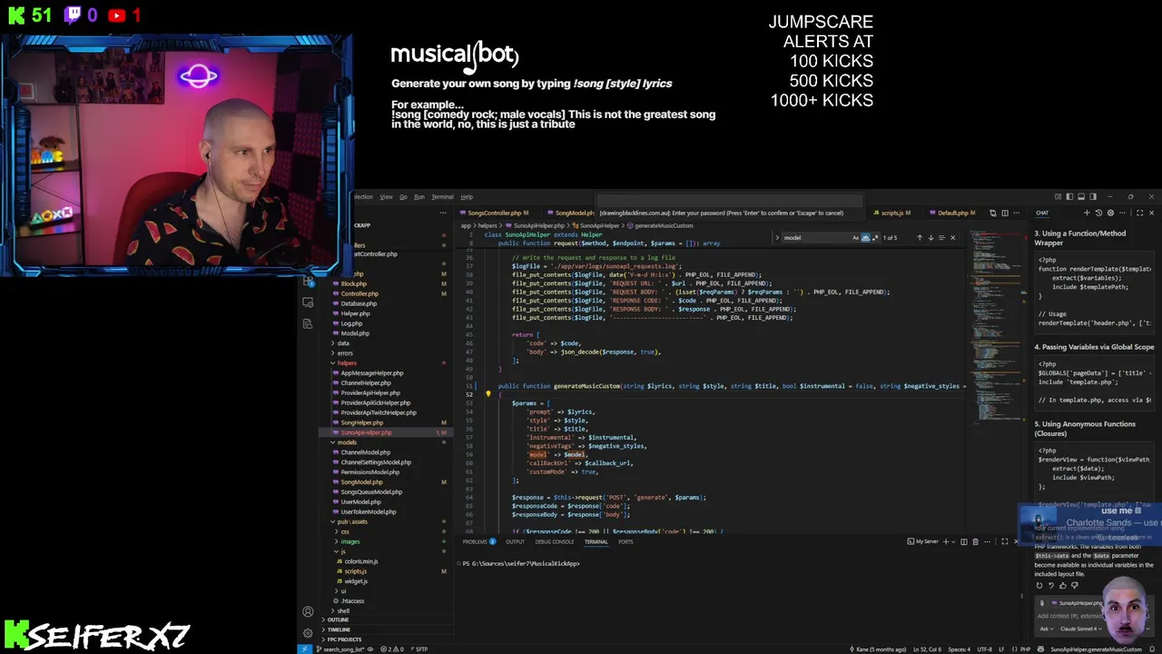Open the PROBLEMS panel tab
Viewport: 1162px width, 654px height.
click(478, 542)
